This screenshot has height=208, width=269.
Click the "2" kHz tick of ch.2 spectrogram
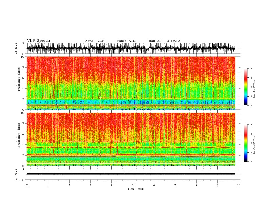tap(23, 155)
